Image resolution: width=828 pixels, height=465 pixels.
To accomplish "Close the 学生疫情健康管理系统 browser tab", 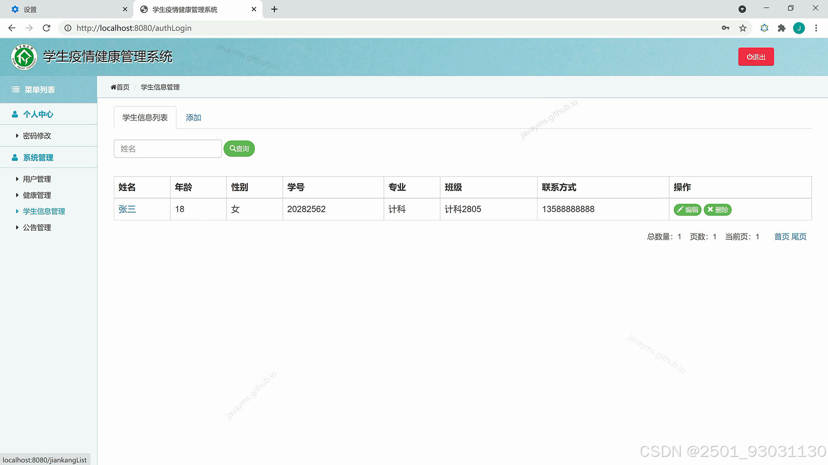I will 254,9.
